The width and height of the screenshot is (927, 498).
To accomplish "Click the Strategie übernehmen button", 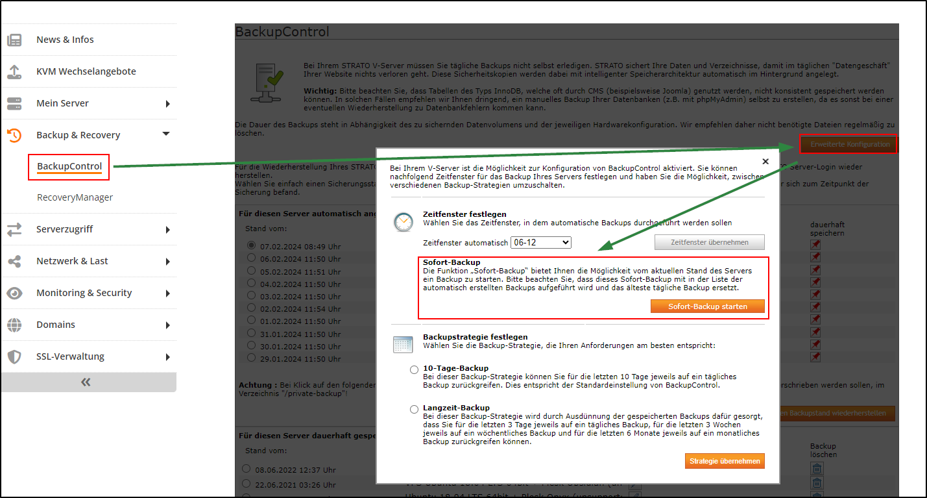I will [724, 461].
